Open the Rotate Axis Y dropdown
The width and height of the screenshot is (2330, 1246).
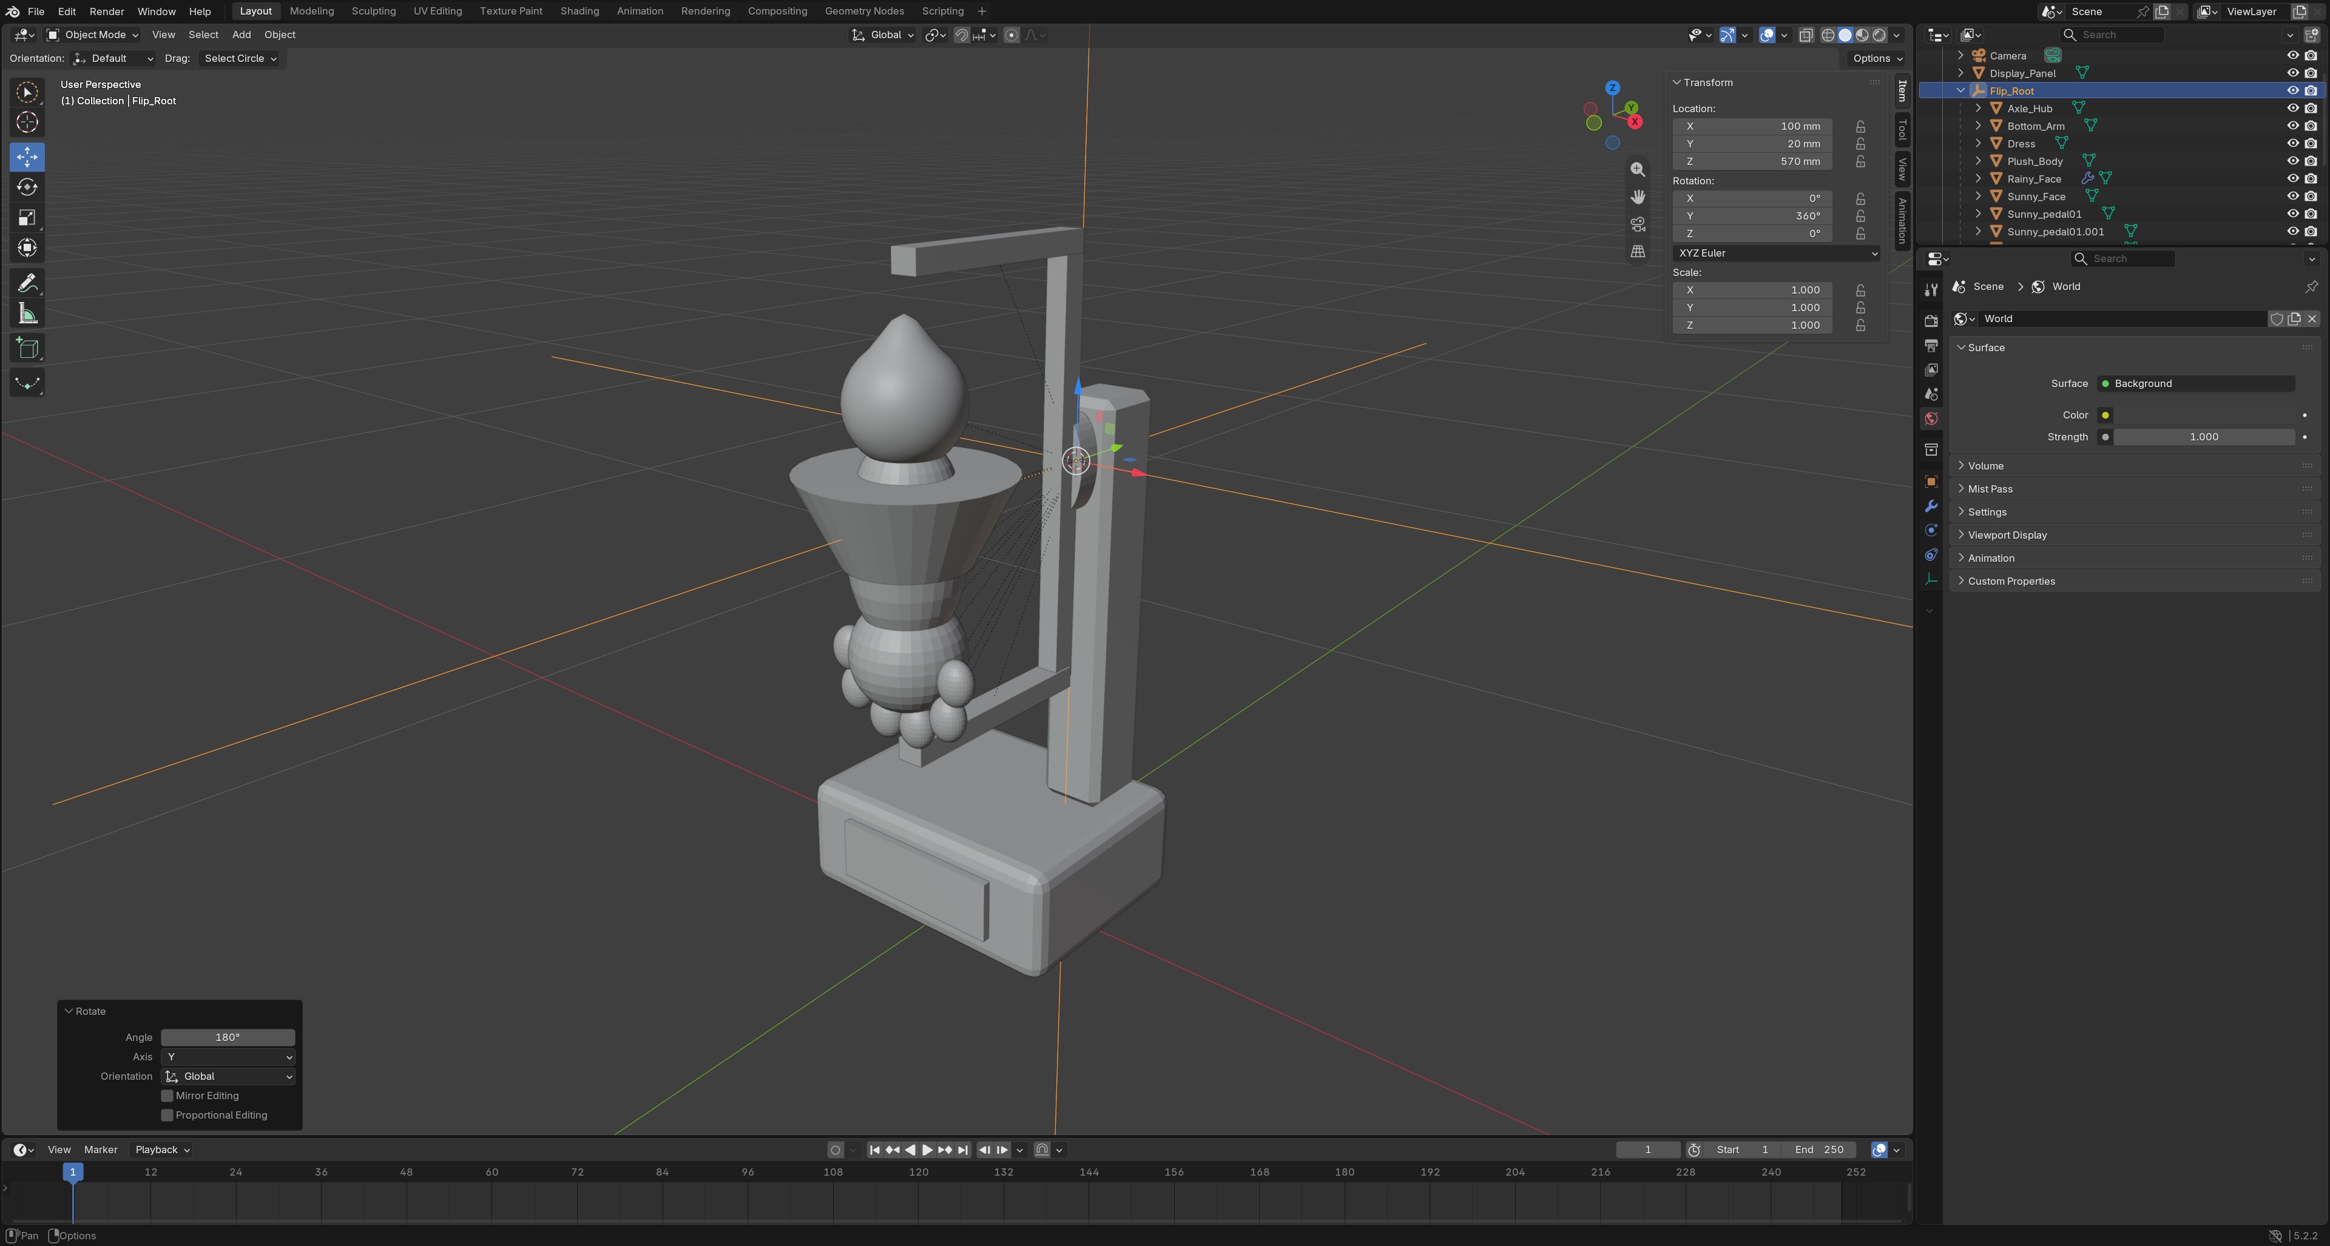coord(228,1057)
